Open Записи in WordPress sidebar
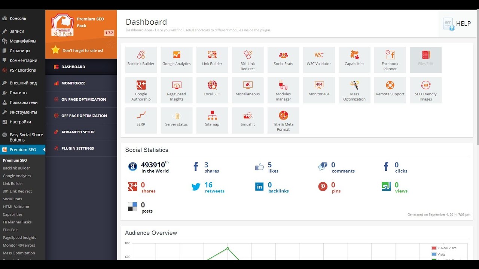 point(22,31)
